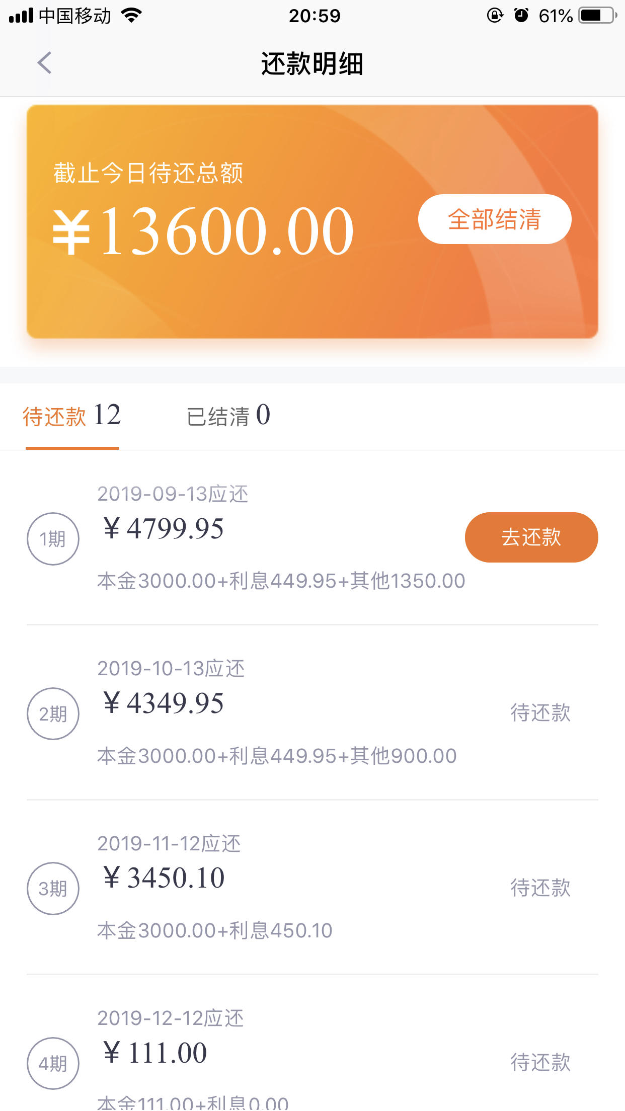Tap the alarm clock status icon
This screenshot has width=625, height=1111.
pos(521,16)
